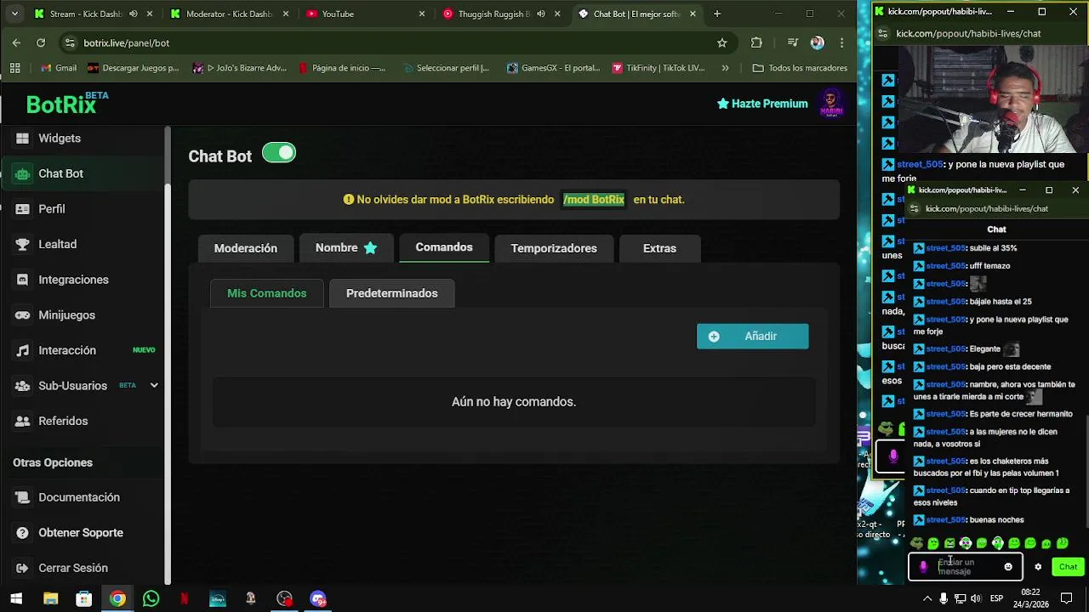The height and width of the screenshot is (612, 1089).
Task: Open OBS Studio from the taskbar
Action: 284,598
